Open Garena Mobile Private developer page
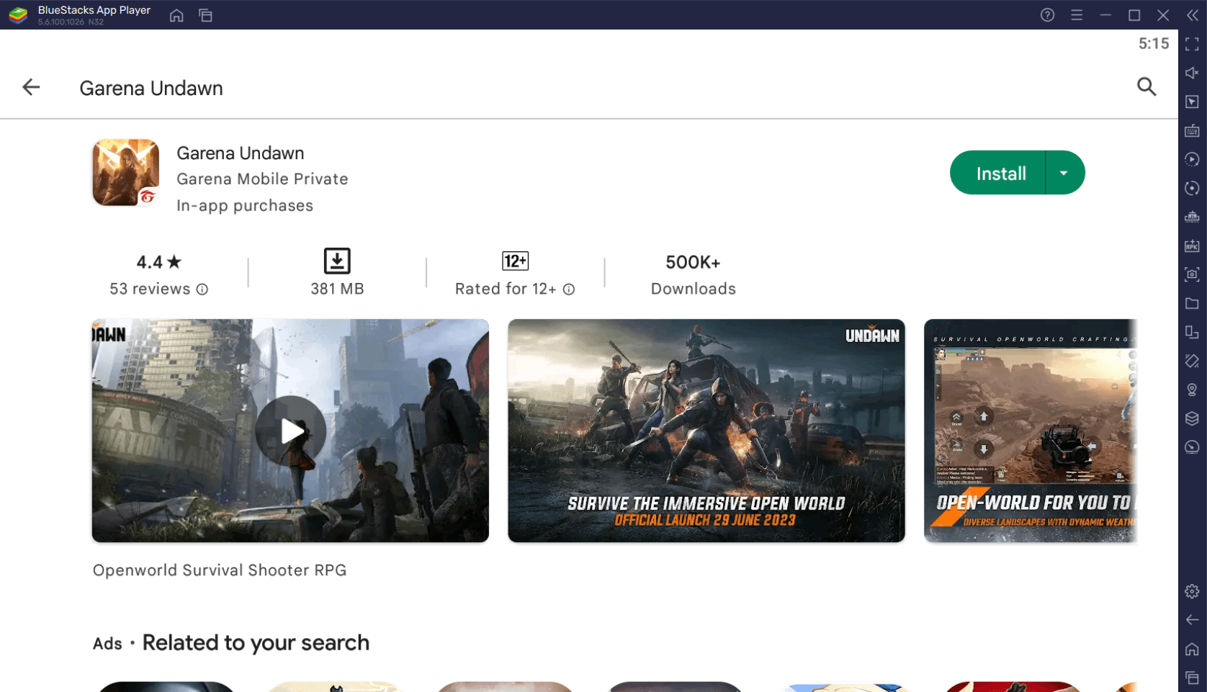The image size is (1207, 692). (x=262, y=179)
